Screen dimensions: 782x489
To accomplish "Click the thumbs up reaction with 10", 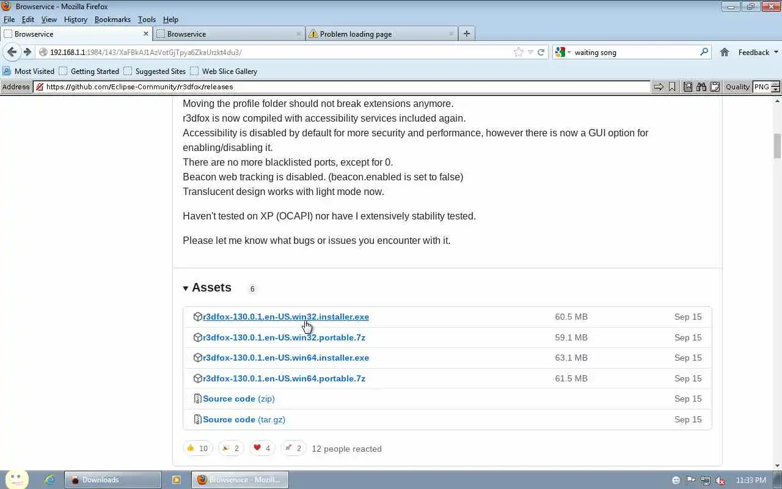I will click(x=198, y=448).
